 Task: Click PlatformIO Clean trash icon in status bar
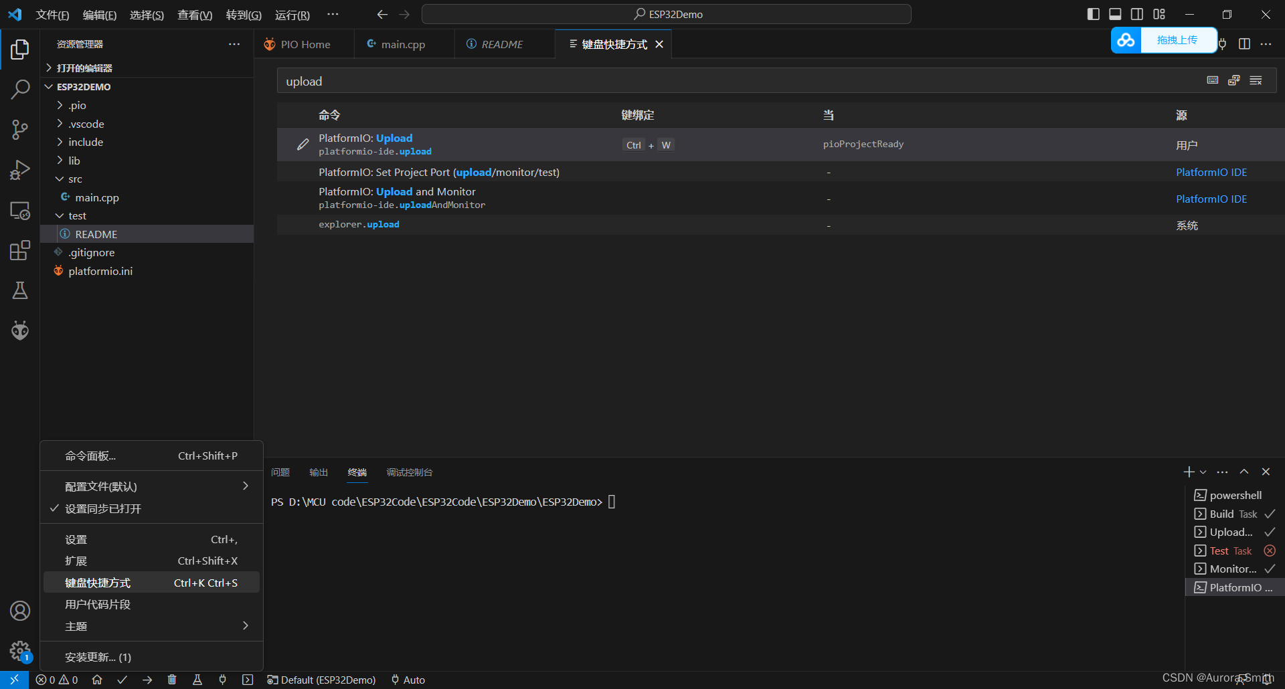[x=172, y=680]
